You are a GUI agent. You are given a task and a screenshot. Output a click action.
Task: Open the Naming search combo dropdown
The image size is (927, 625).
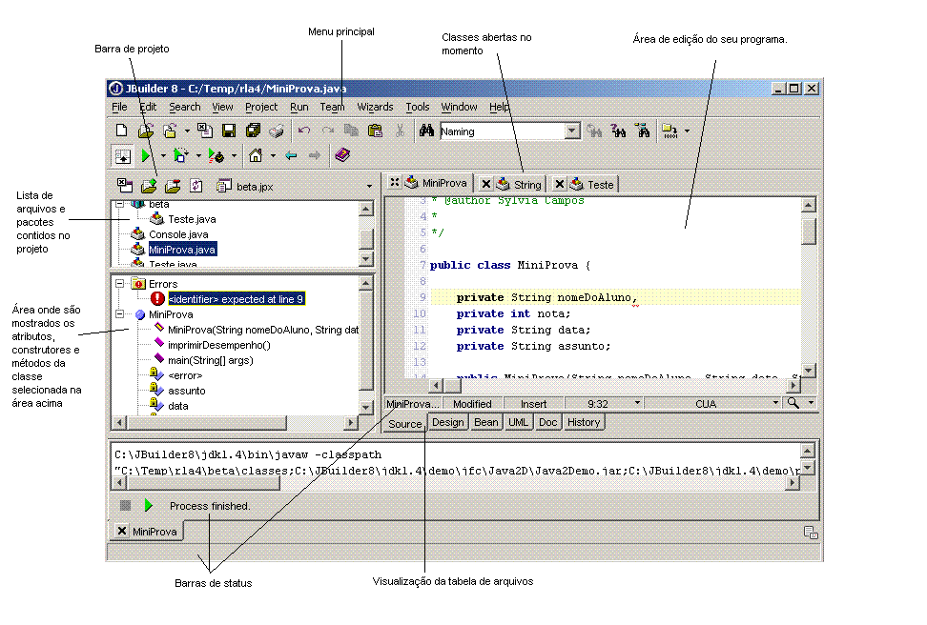[x=572, y=131]
